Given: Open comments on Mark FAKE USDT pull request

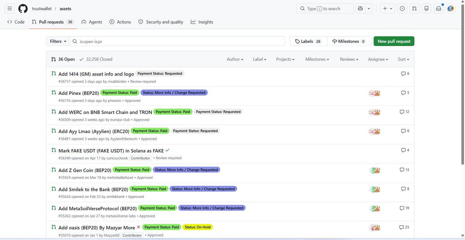Looking at the screenshot, I should (x=405, y=150).
